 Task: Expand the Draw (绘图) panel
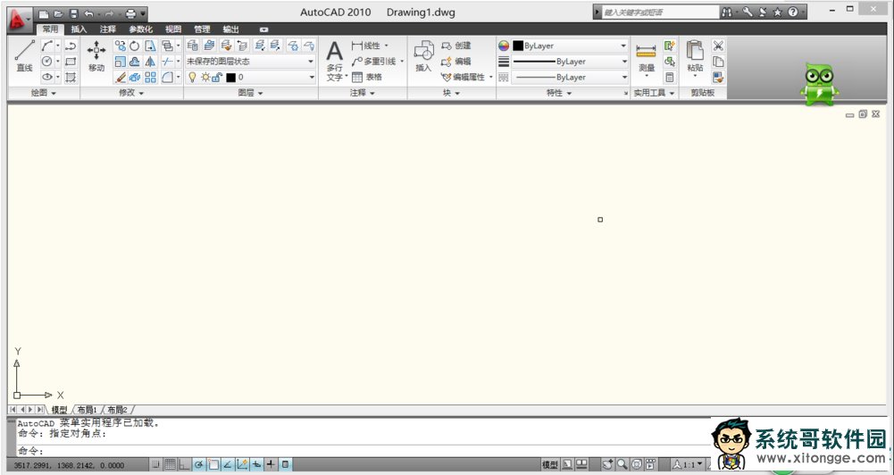click(x=43, y=93)
